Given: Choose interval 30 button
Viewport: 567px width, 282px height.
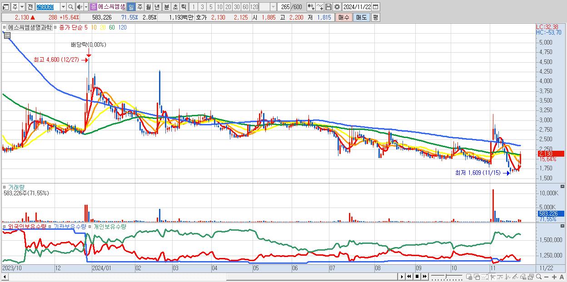Looking at the screenshot, I should (237, 7).
